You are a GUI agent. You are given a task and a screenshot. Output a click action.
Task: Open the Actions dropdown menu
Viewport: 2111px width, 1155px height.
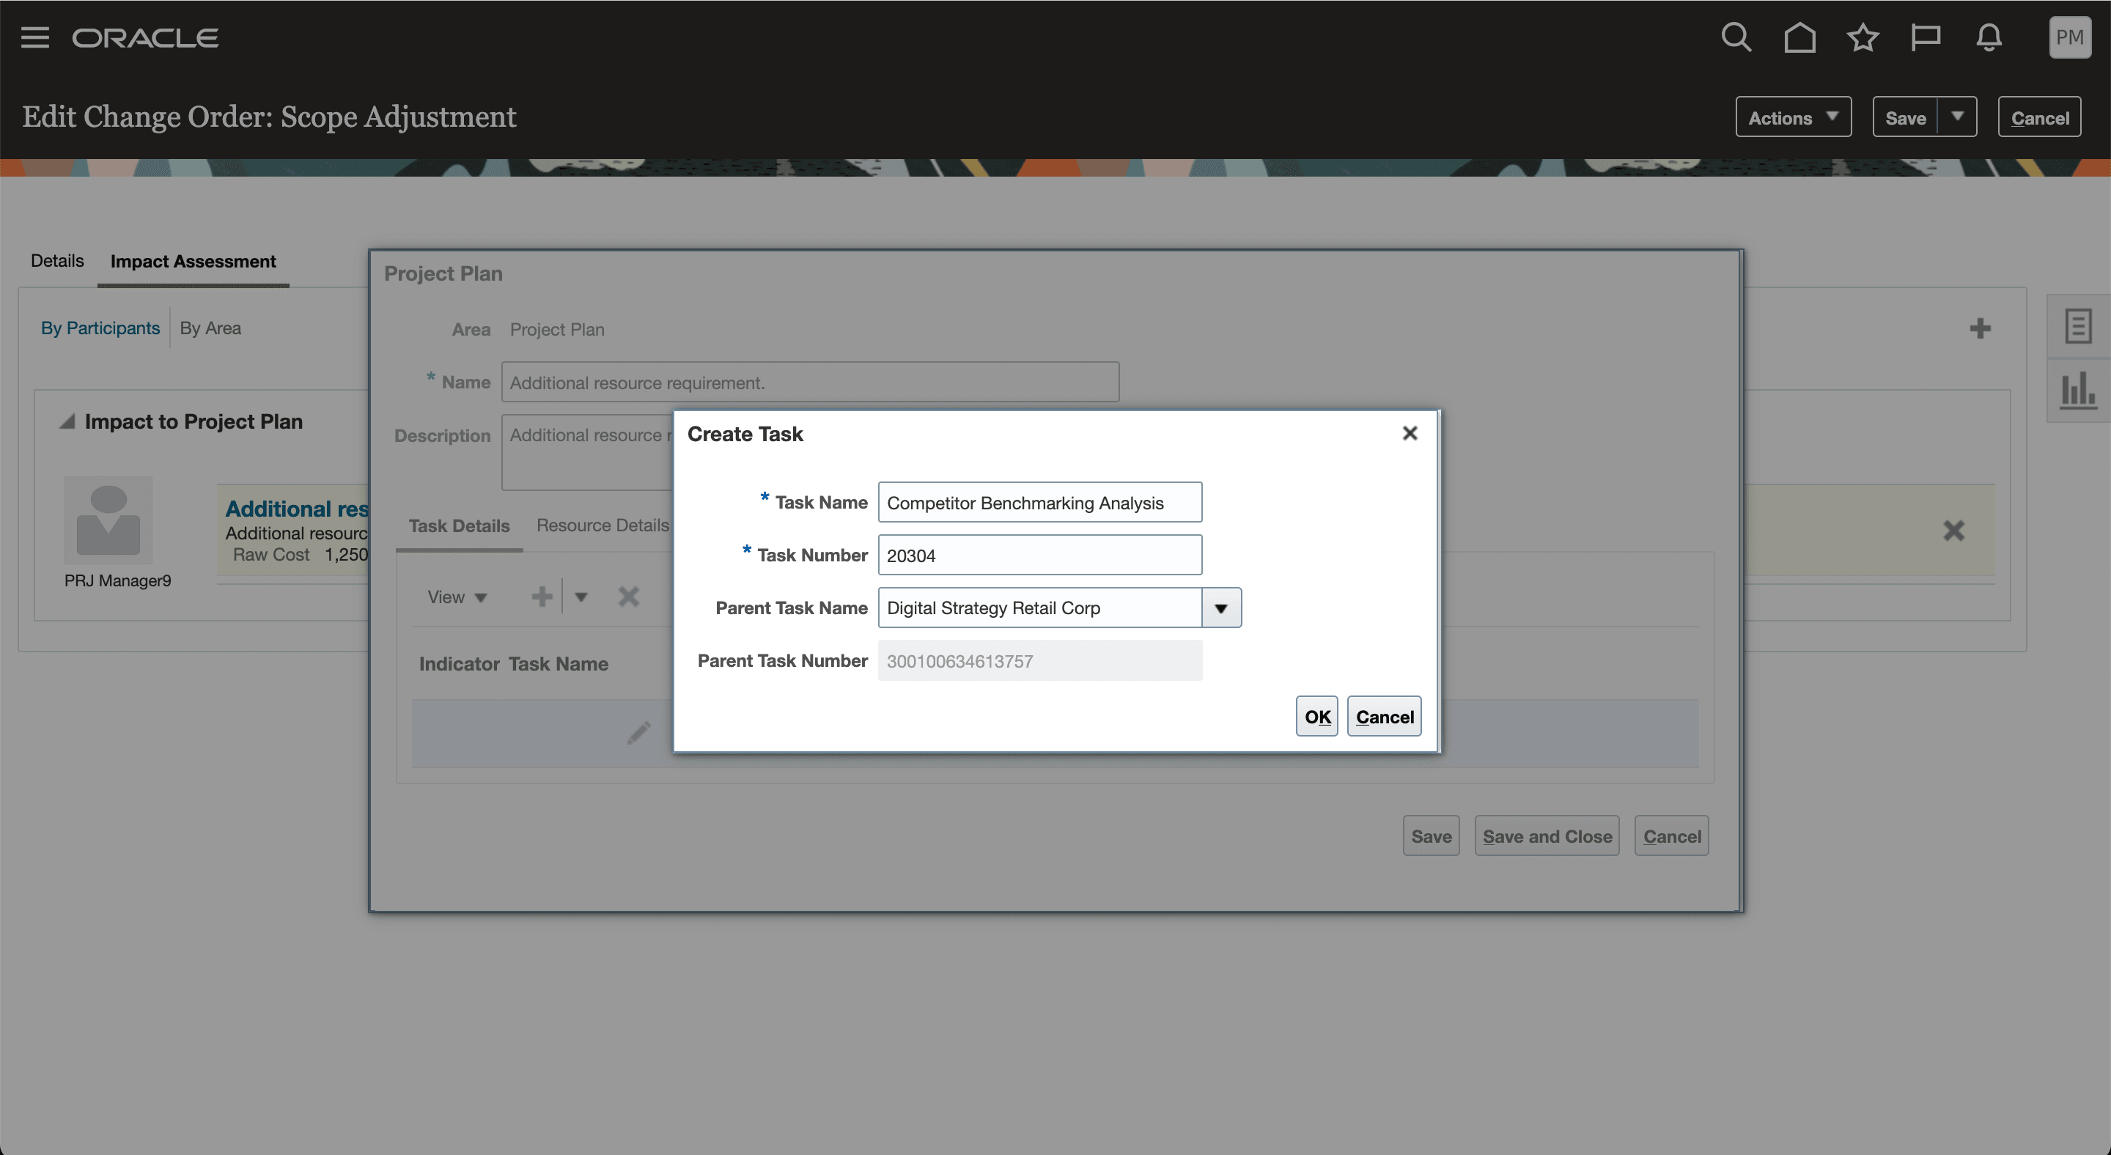pos(1793,118)
